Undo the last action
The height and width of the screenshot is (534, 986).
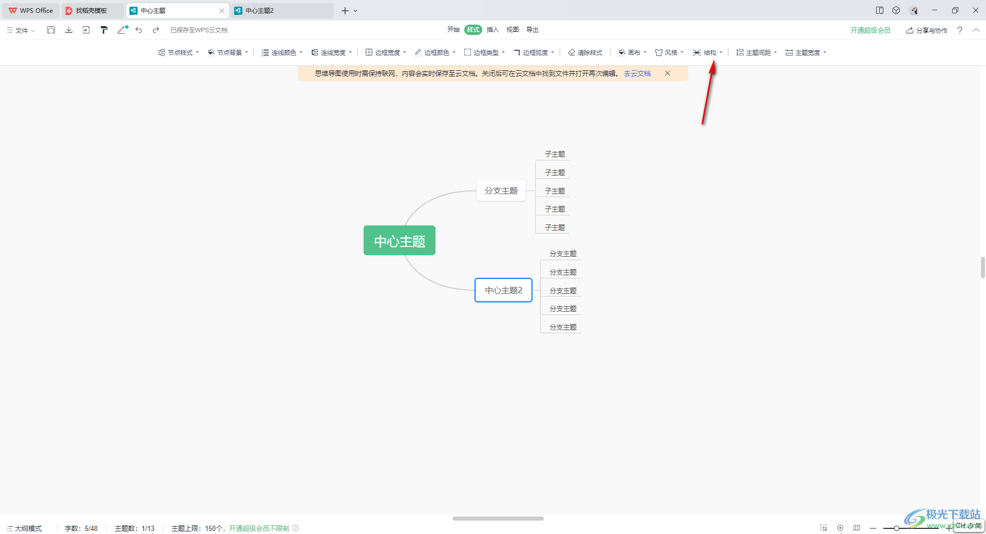coord(139,30)
